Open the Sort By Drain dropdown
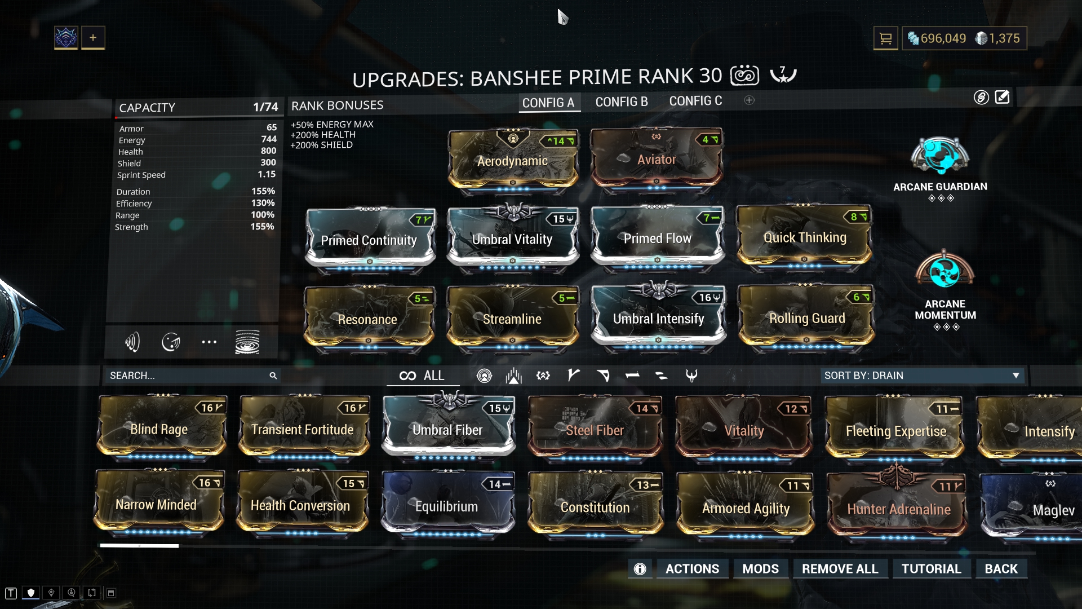The height and width of the screenshot is (609, 1082). 922,376
